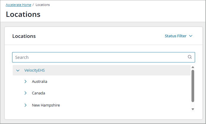Click the Locations card title
206x124 pixels.
[x=24, y=36]
